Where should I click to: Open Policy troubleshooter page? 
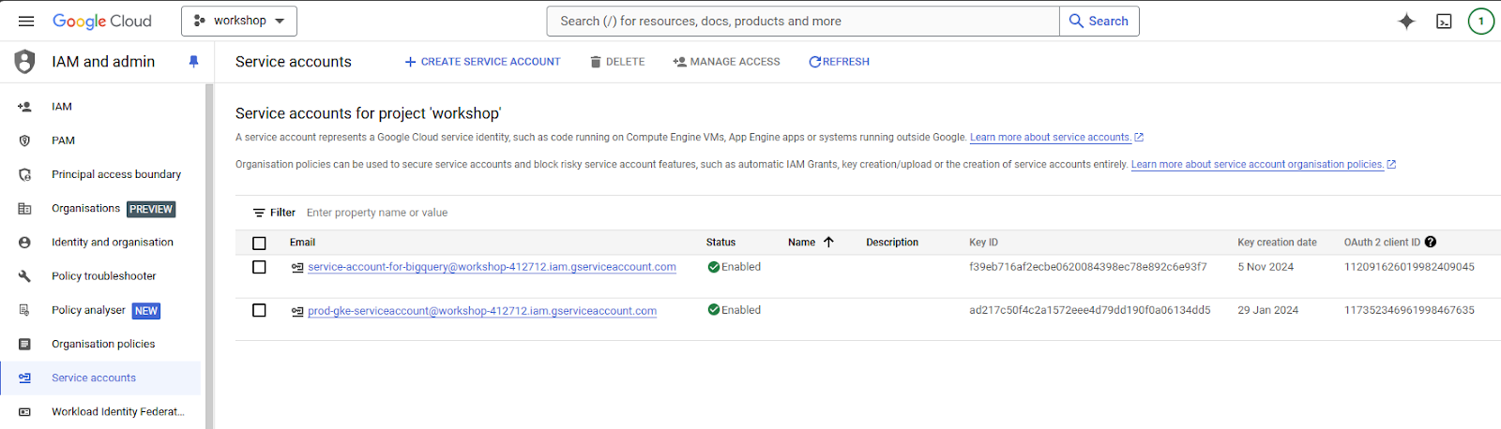click(x=103, y=276)
